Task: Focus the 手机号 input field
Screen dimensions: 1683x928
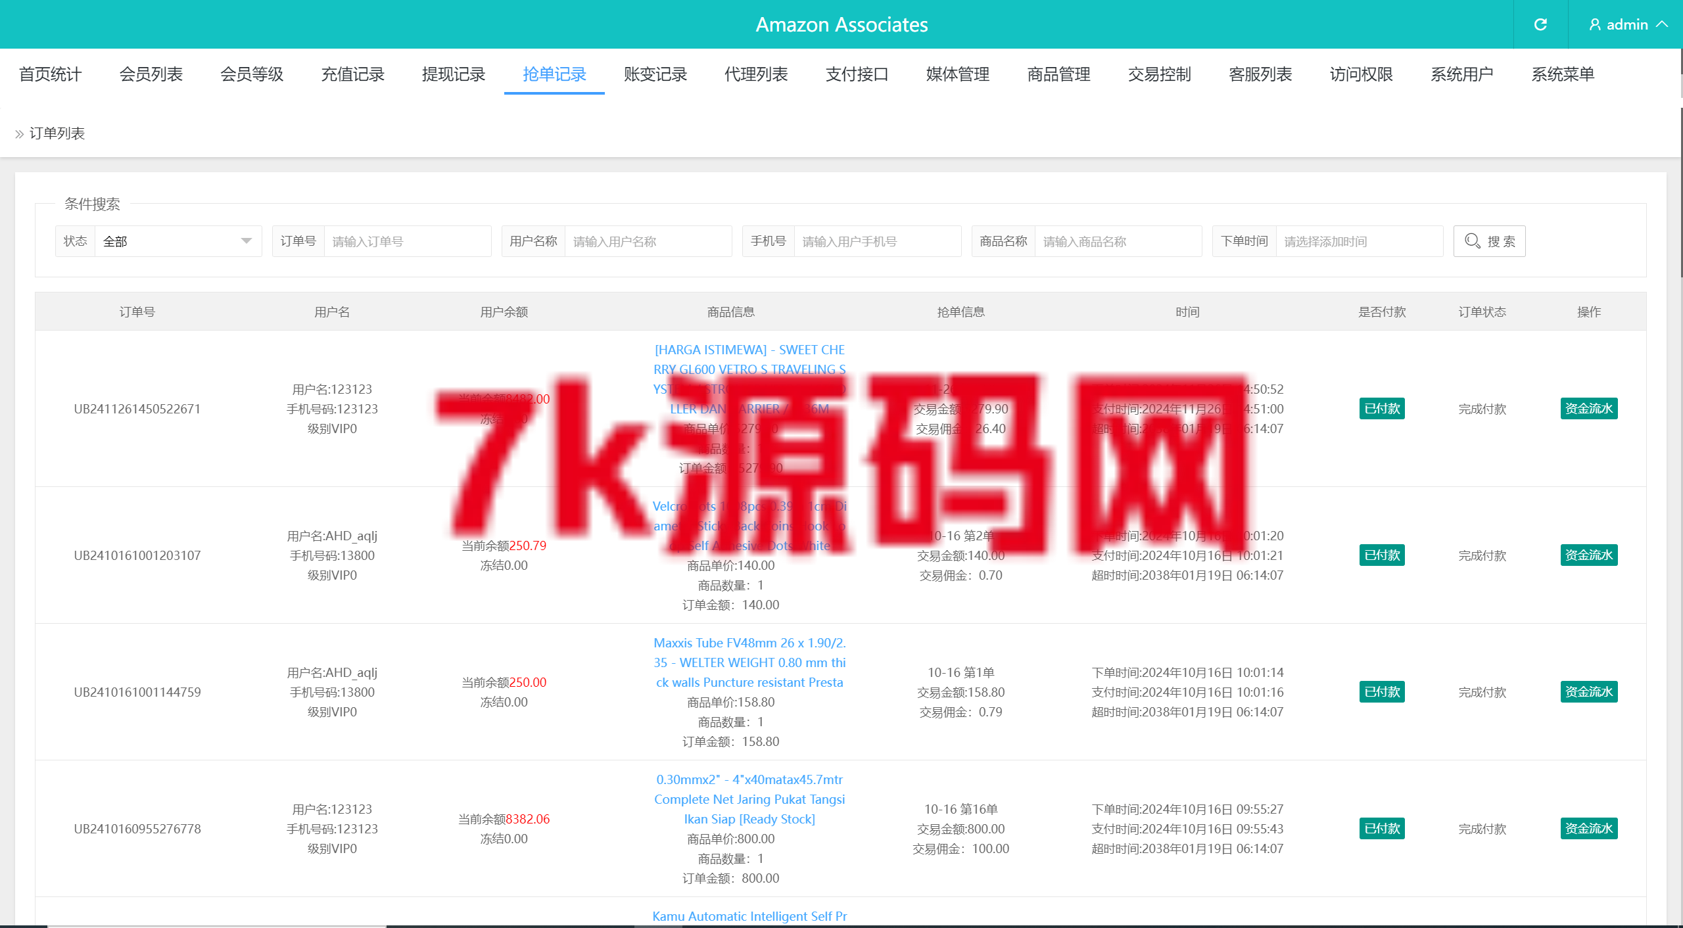Action: (878, 241)
